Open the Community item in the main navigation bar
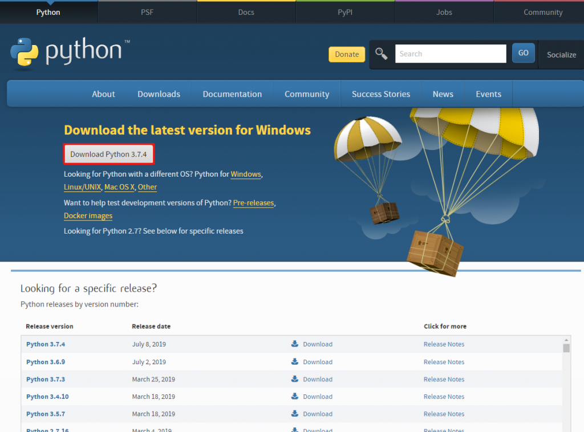Screen dimensions: 584x432 [307, 94]
